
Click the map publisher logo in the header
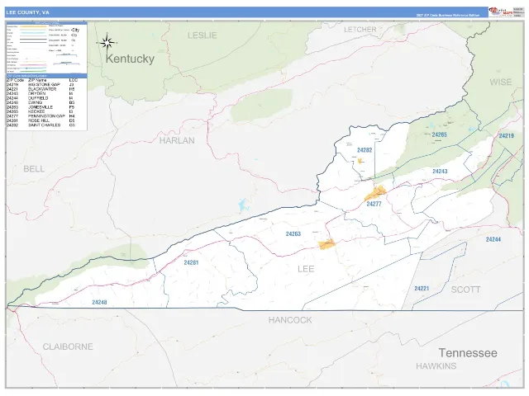tap(501, 12)
